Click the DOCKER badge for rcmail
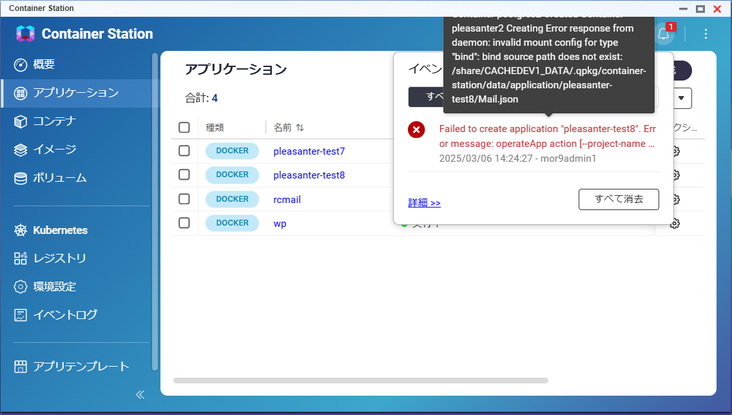The height and width of the screenshot is (415, 732). tap(232, 199)
